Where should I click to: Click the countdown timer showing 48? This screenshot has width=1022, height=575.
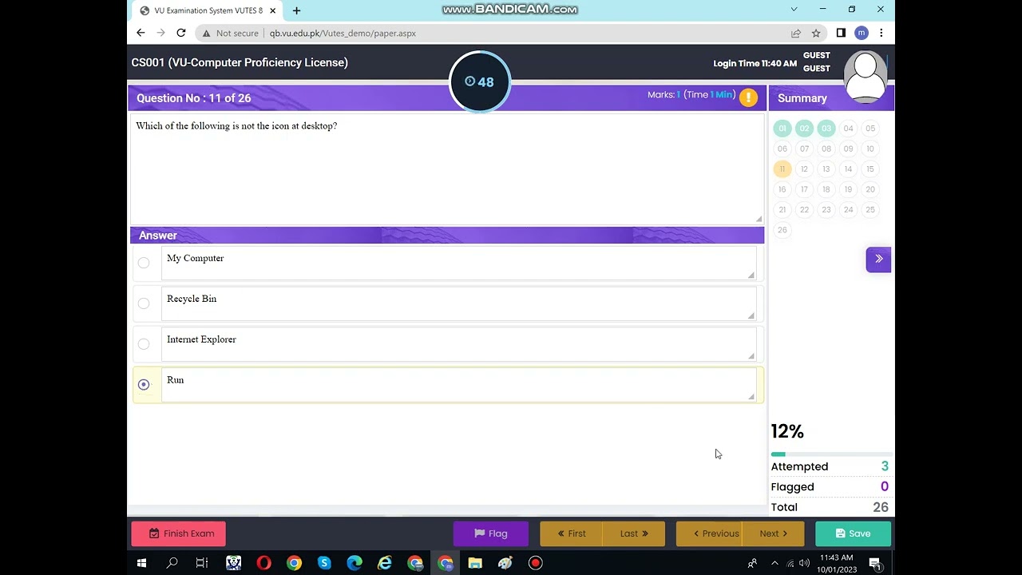[479, 81]
